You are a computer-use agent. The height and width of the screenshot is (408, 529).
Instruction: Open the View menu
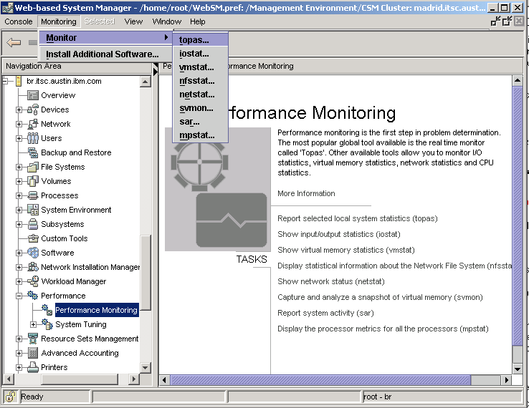(x=133, y=21)
